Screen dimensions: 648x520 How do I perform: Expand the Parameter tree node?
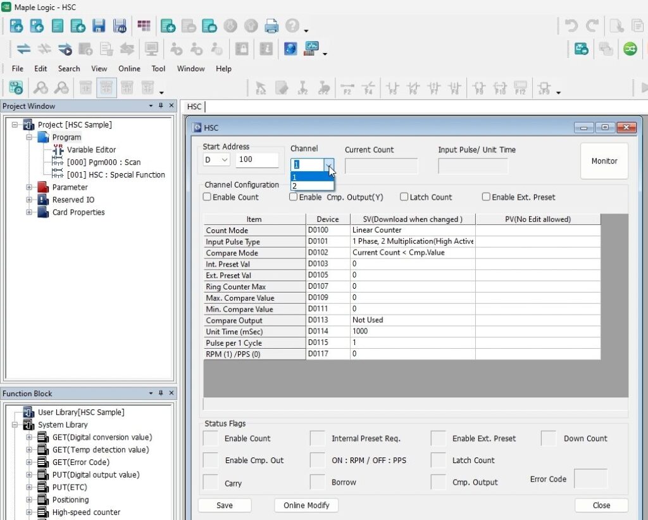click(x=29, y=187)
